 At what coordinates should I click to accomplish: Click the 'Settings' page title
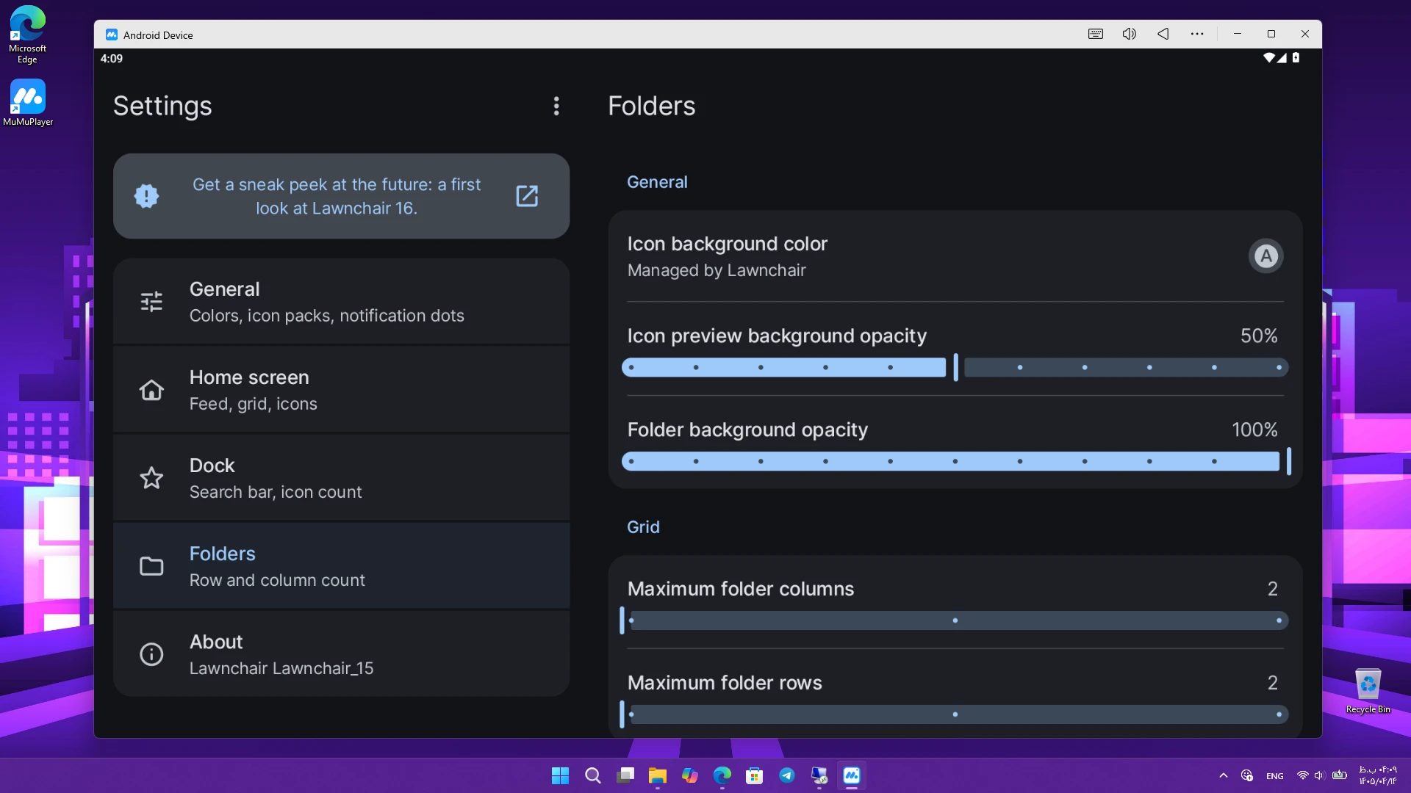click(x=162, y=106)
